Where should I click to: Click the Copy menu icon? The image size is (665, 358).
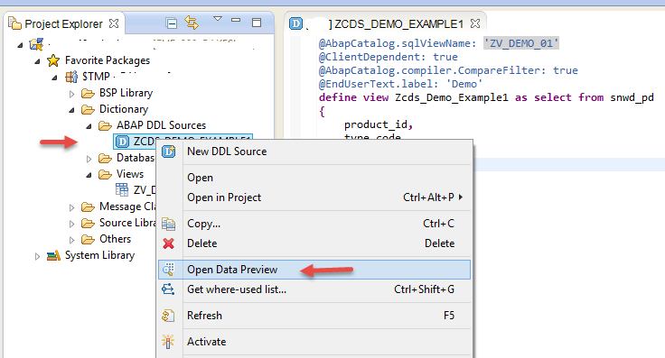pyautogui.click(x=168, y=224)
